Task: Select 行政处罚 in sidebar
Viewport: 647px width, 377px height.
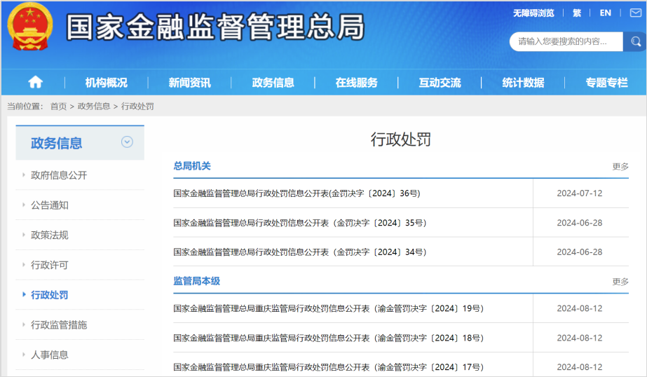Action: tap(50, 295)
